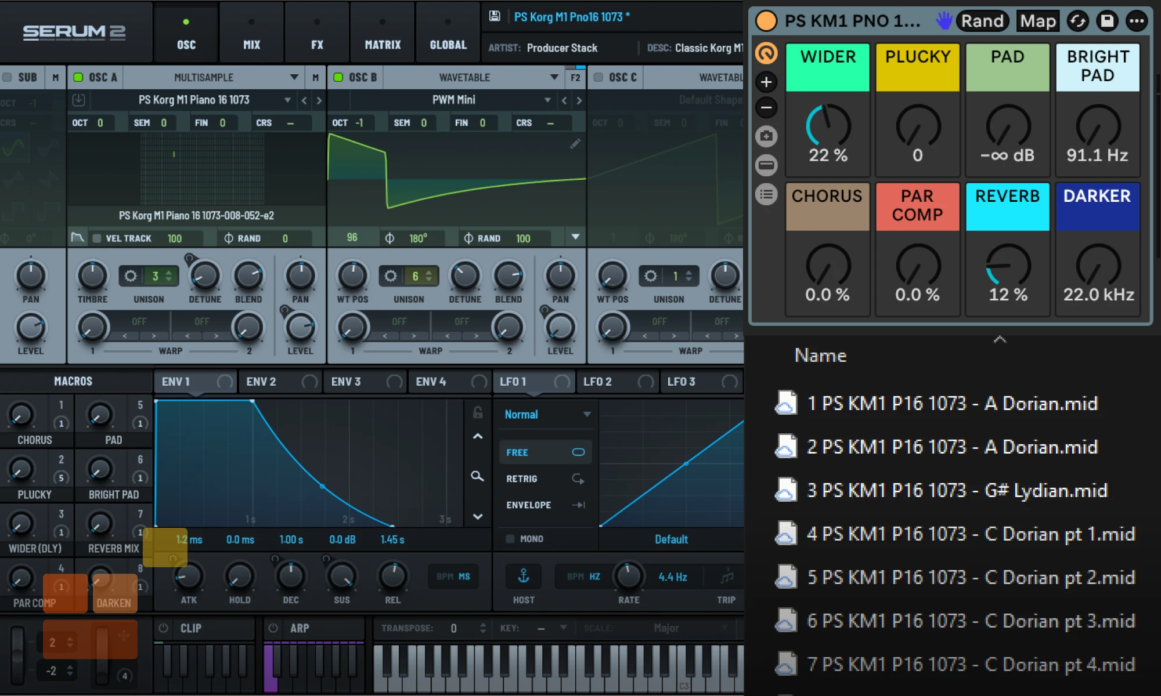The height and width of the screenshot is (696, 1161).
Task: Click the Map button in the rack
Action: (1038, 21)
